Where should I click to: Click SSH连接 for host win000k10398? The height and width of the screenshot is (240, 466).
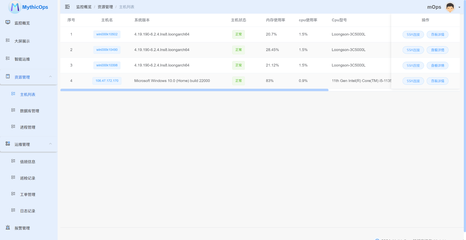tap(413, 66)
